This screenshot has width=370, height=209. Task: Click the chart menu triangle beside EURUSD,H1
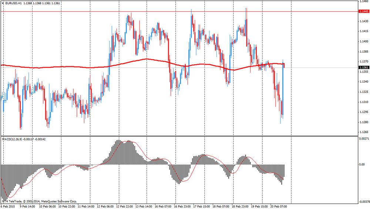coord(3,3)
